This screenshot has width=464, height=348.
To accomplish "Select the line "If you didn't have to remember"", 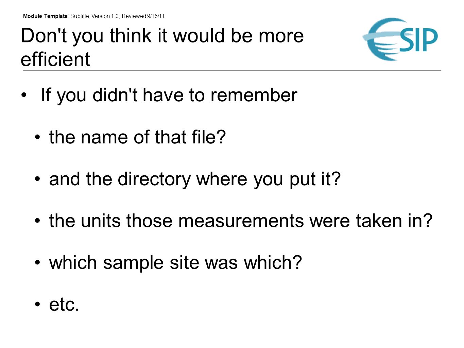I will tap(169, 95).
